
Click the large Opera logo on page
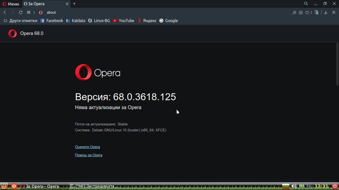pyautogui.click(x=98, y=72)
